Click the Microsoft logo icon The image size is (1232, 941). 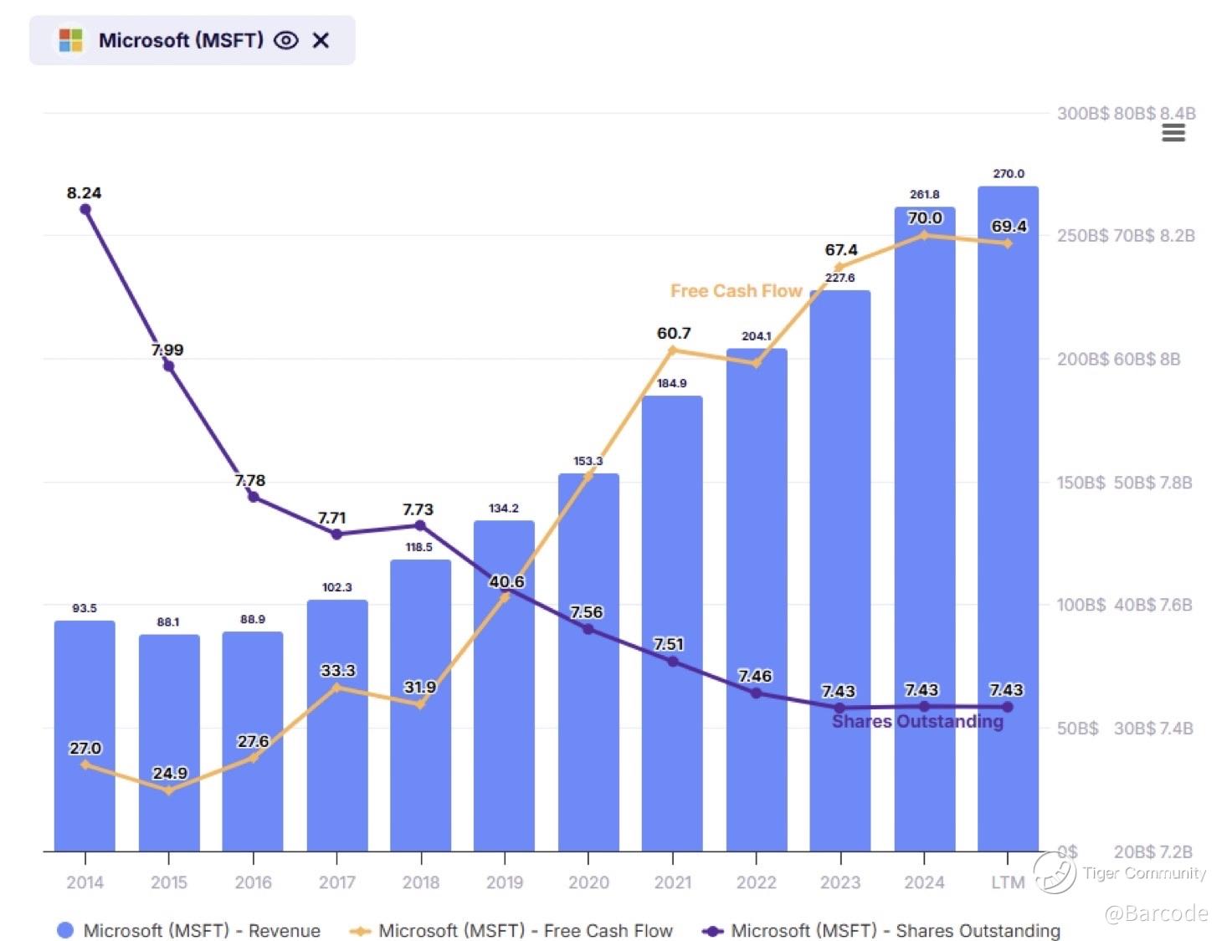[x=71, y=40]
